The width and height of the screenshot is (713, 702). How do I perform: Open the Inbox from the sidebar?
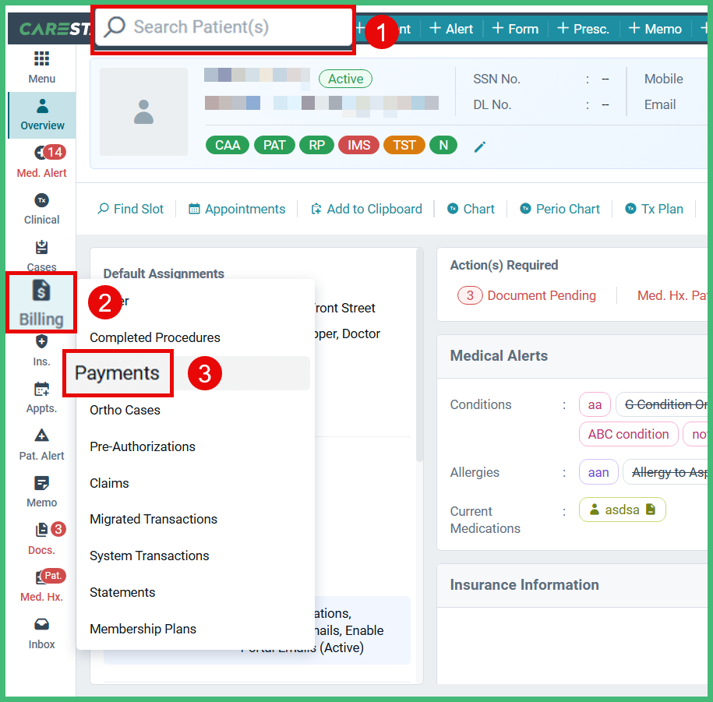pos(41,630)
